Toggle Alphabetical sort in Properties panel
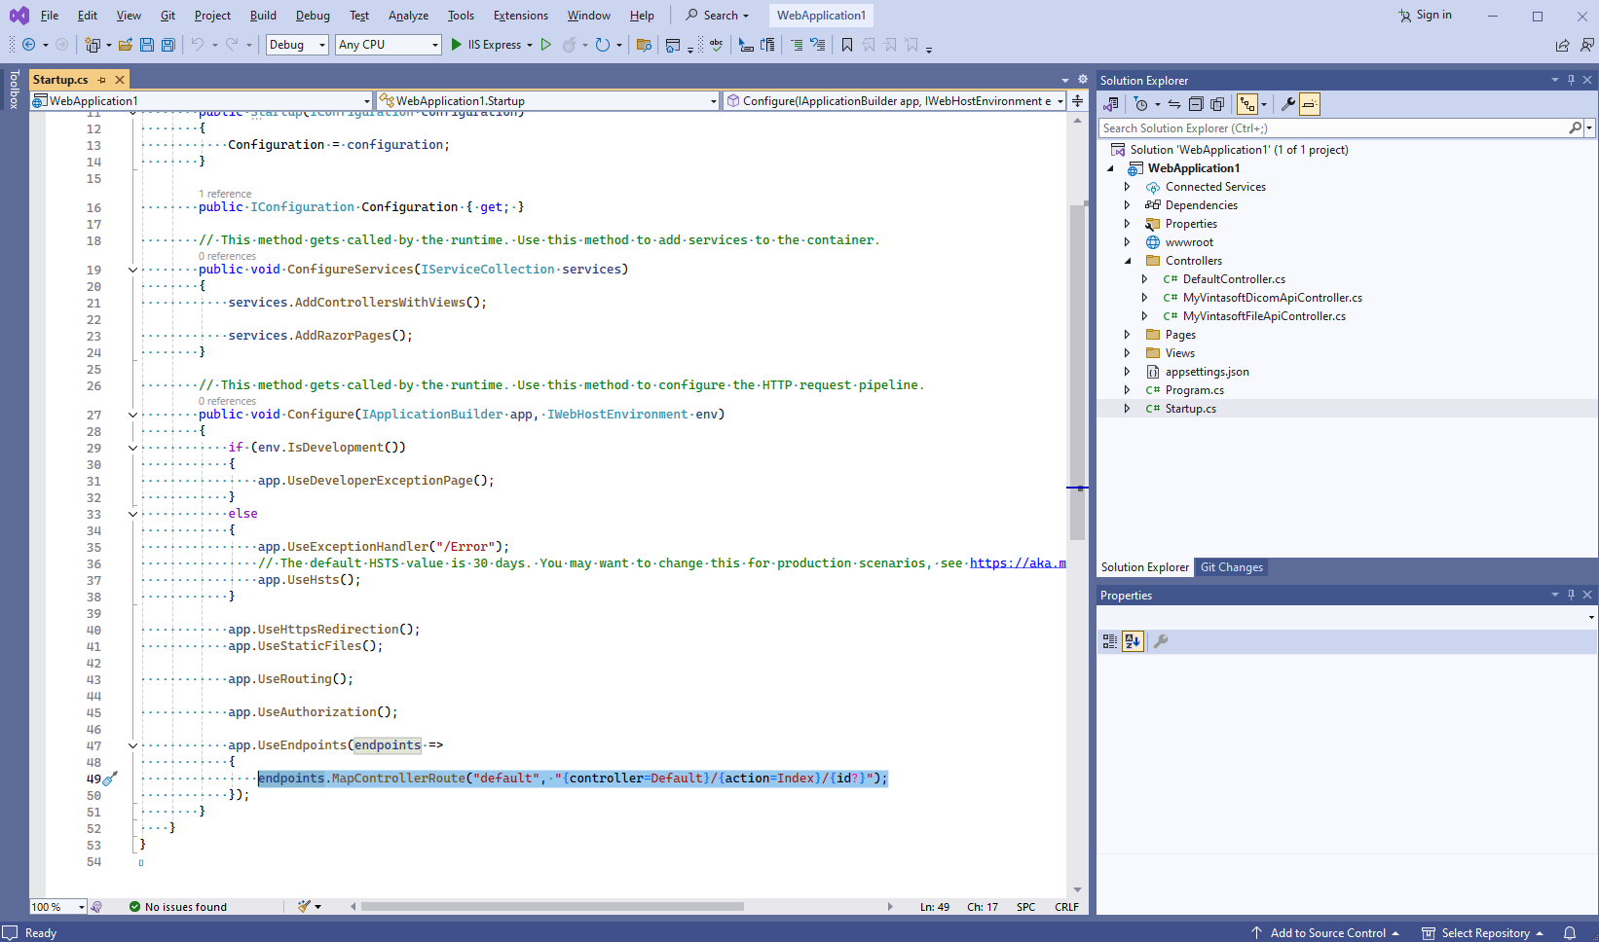Screen dimensions: 1599x942 click(1133, 641)
